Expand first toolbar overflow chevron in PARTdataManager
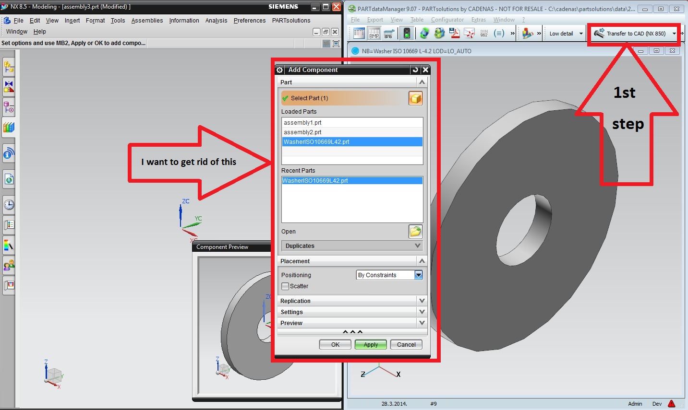The image size is (688, 410). [512, 34]
